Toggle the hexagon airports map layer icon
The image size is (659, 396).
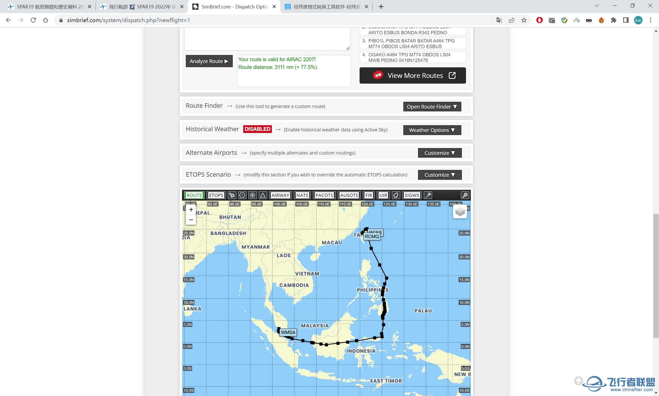tap(242, 195)
